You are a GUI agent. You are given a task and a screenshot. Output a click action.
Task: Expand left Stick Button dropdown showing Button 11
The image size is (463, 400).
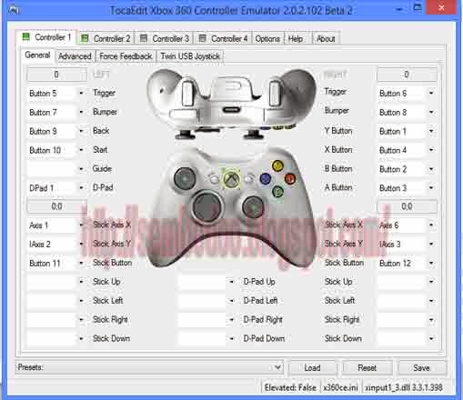coord(81,263)
